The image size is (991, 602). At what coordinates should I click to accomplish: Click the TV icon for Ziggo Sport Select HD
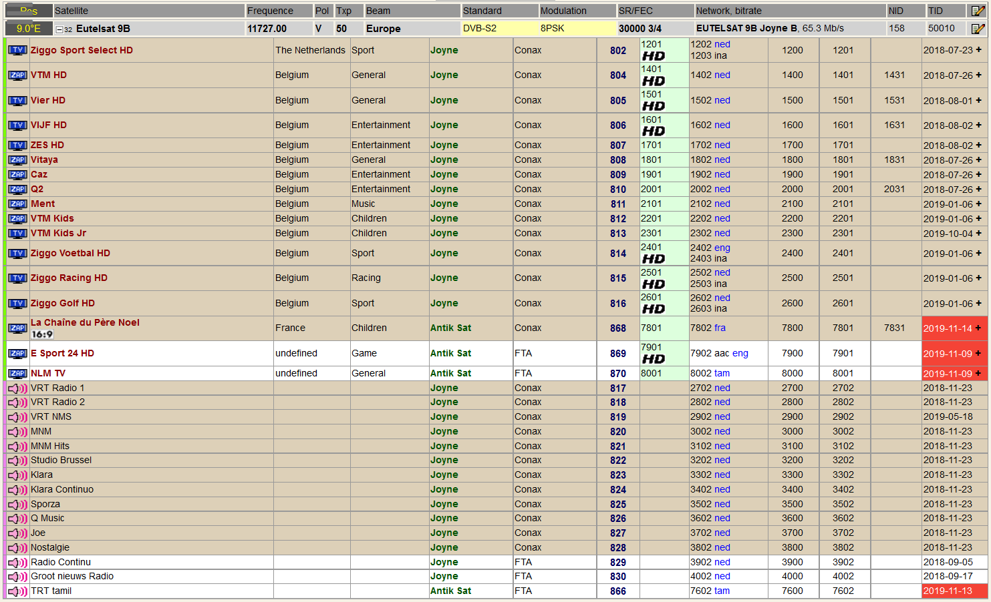pos(17,50)
